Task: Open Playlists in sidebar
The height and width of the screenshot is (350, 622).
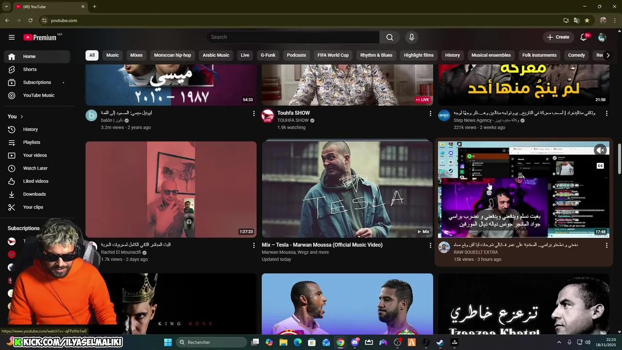Action: [x=37, y=142]
